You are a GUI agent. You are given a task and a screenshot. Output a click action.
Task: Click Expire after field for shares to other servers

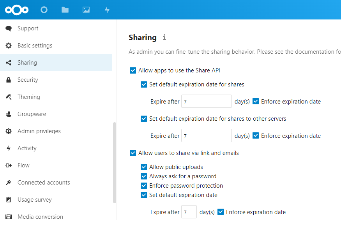(x=207, y=136)
